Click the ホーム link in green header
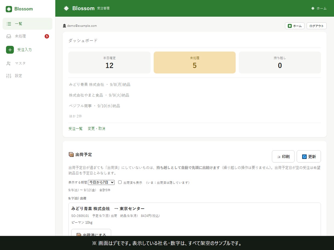Screen dimensions: 334x250 tap(319, 8)
